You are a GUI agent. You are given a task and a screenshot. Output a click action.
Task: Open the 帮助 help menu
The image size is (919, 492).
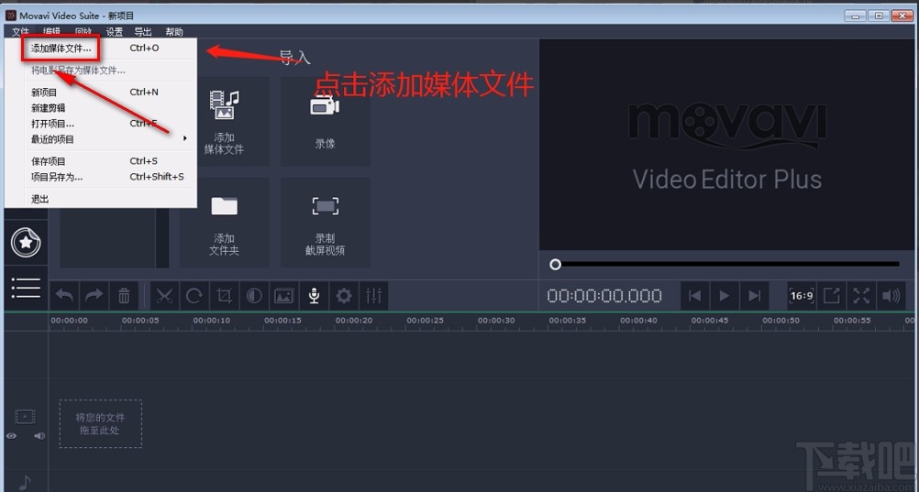coord(174,32)
